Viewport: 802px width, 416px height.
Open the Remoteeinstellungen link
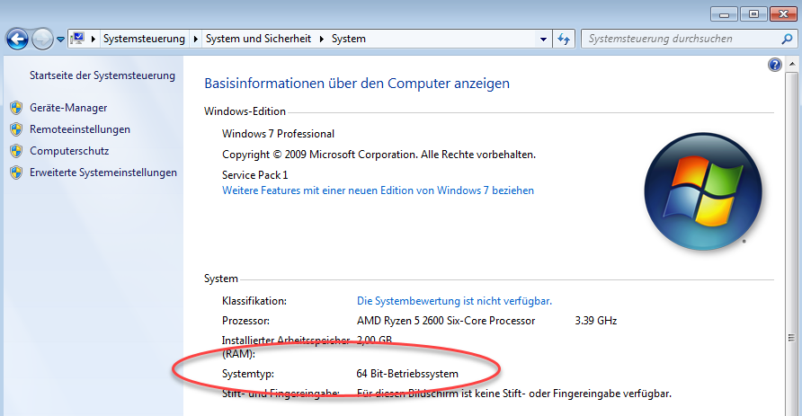coord(80,129)
